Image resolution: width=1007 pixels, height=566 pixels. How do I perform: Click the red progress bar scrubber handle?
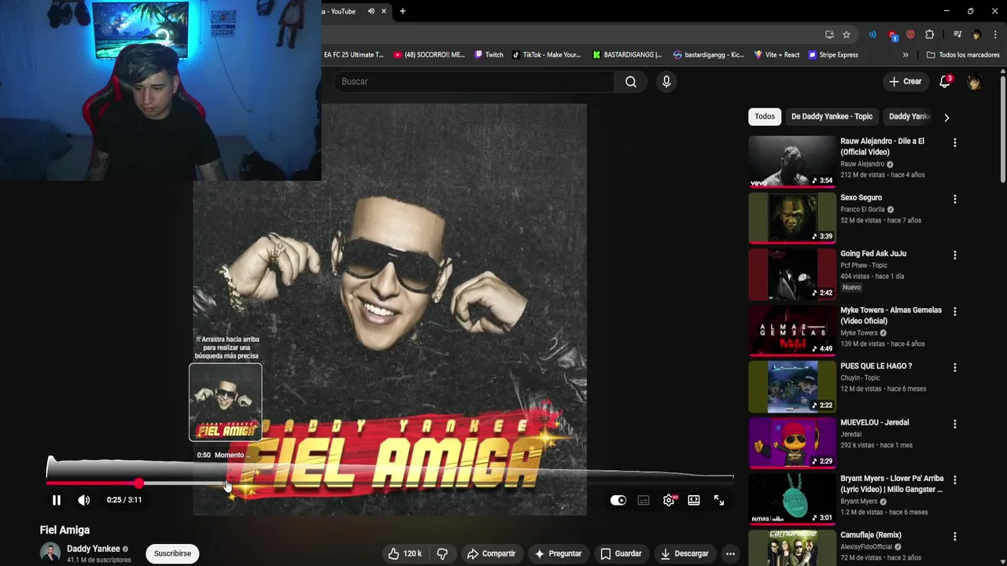click(139, 483)
